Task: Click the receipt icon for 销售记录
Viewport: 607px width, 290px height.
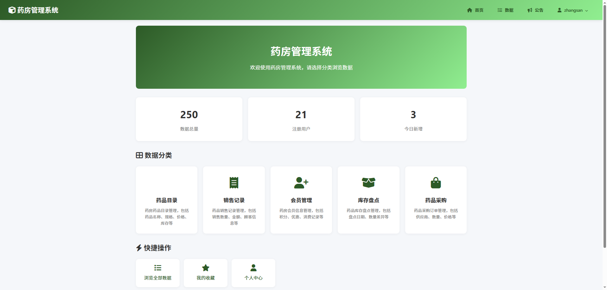Action: pyautogui.click(x=234, y=183)
